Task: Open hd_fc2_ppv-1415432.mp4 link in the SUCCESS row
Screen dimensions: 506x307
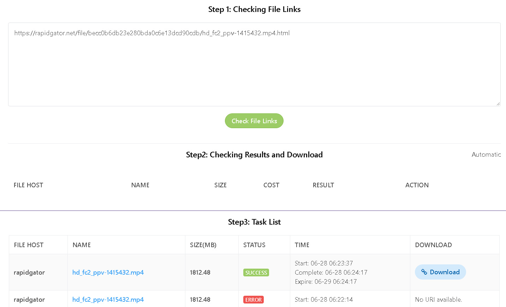Action: (x=108, y=272)
